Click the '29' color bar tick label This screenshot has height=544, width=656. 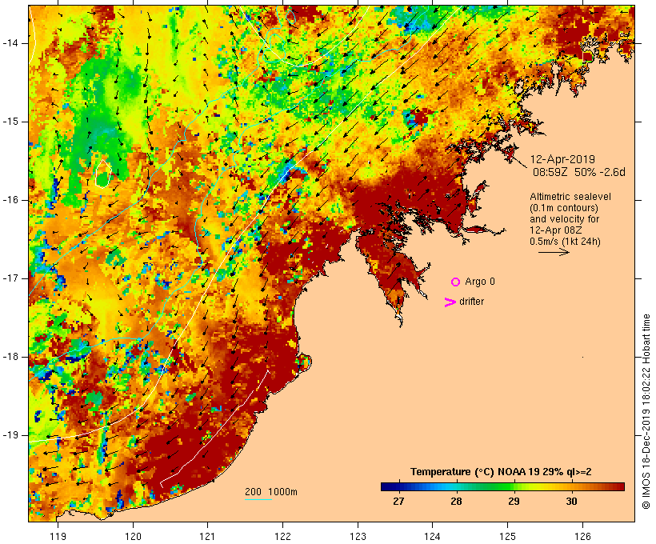pyautogui.click(x=514, y=502)
